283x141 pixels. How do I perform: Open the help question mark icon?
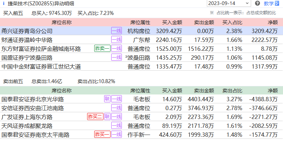pos(257,3)
